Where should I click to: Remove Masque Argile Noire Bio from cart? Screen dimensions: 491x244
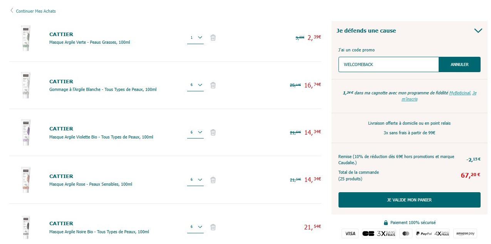213,227
